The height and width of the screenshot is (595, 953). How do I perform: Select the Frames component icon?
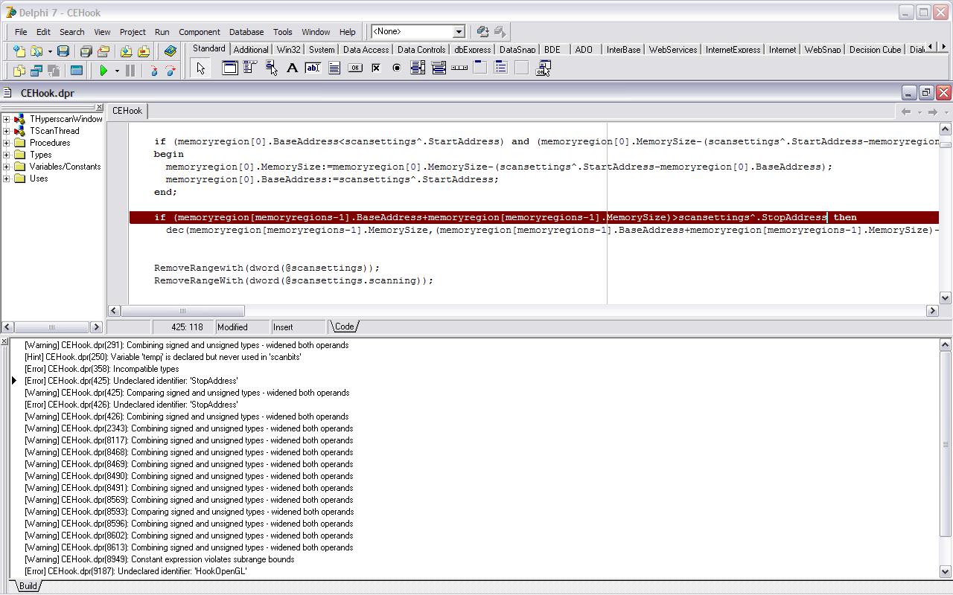click(230, 68)
